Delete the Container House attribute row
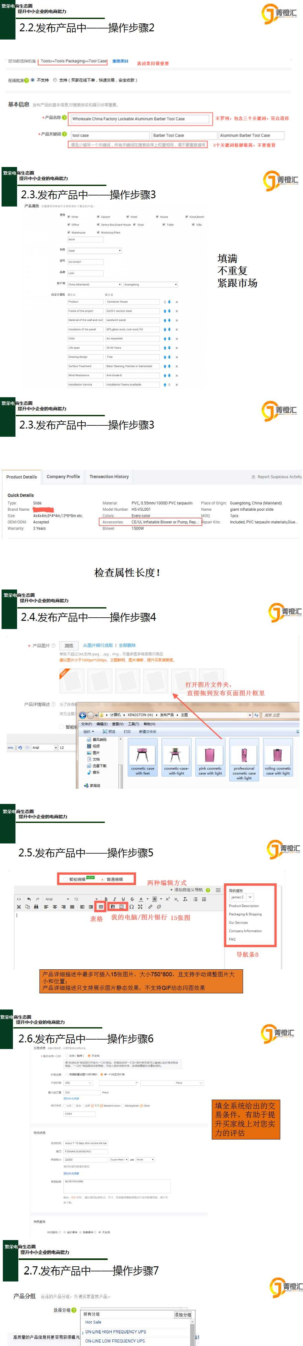 (177, 302)
